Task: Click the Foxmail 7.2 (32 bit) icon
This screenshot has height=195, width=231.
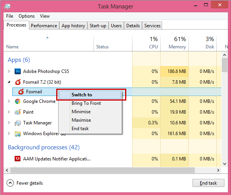Action: pyautogui.click(x=18, y=82)
